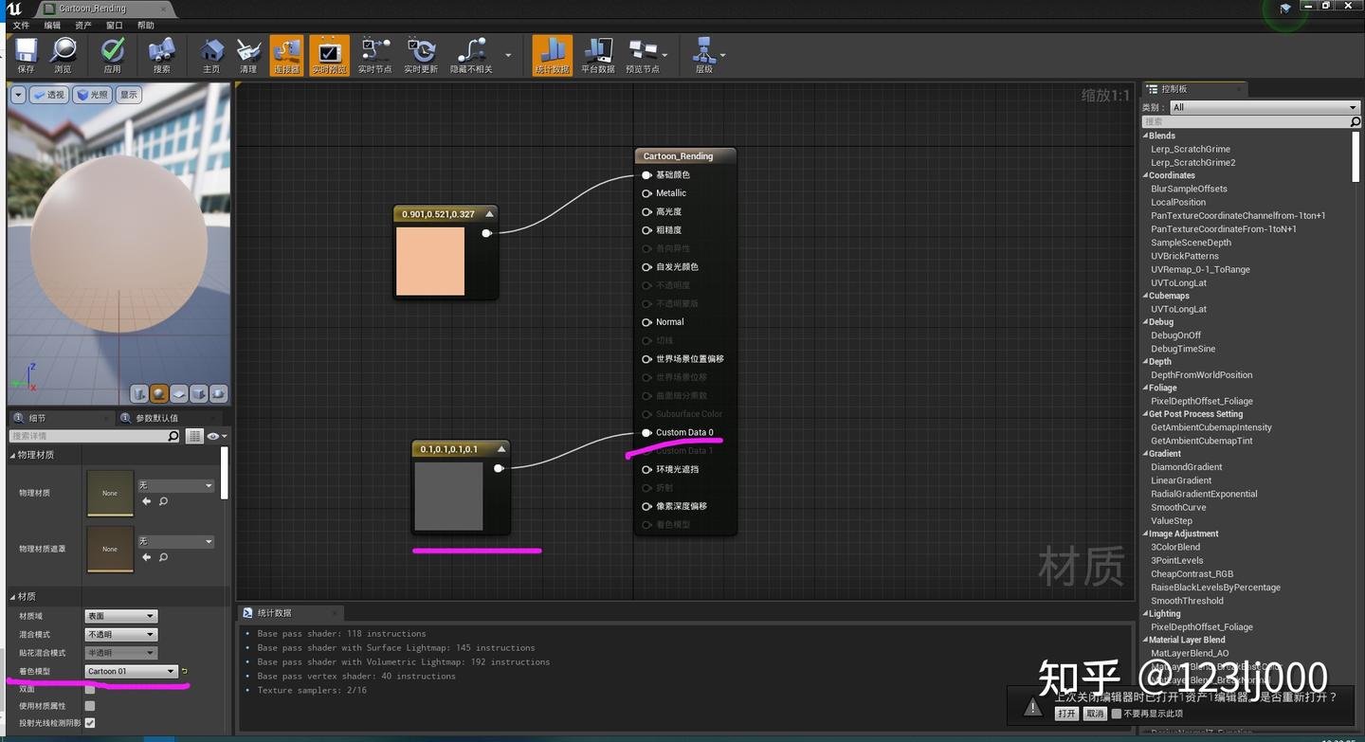
Task: Click the 应用 (Apply) toolbar icon
Action: (x=113, y=54)
